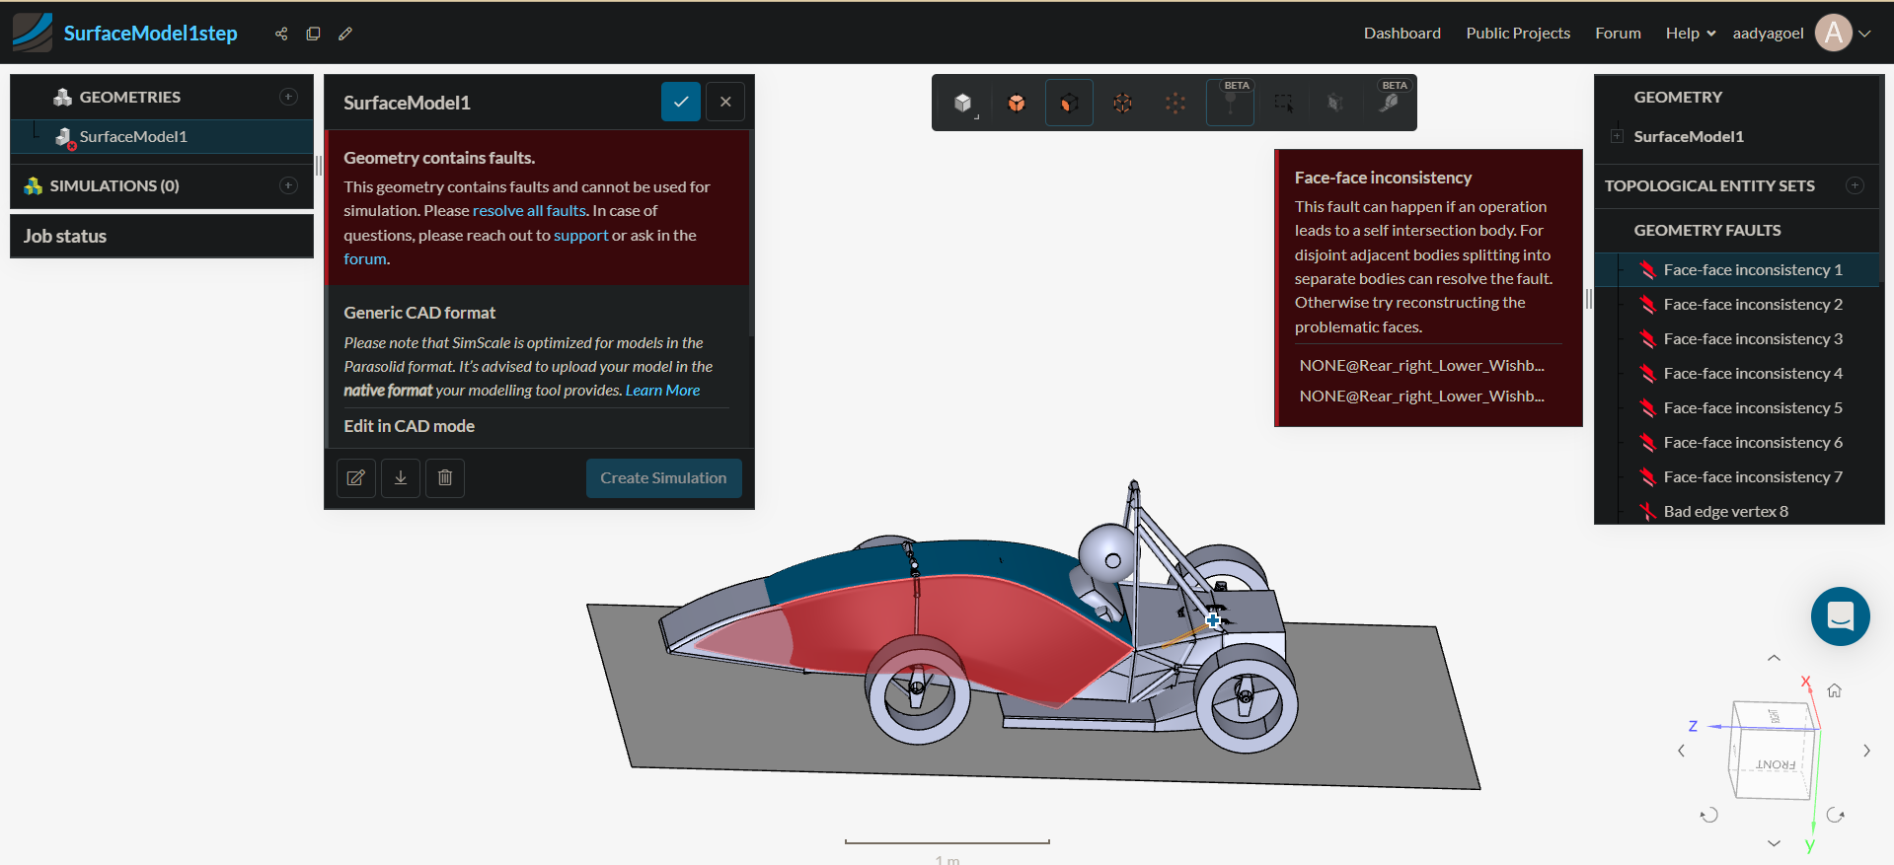Screen dimensions: 1894x865
Task: Rotate view counterclockwise using orientation cube arrow
Action: pyautogui.click(x=1709, y=815)
